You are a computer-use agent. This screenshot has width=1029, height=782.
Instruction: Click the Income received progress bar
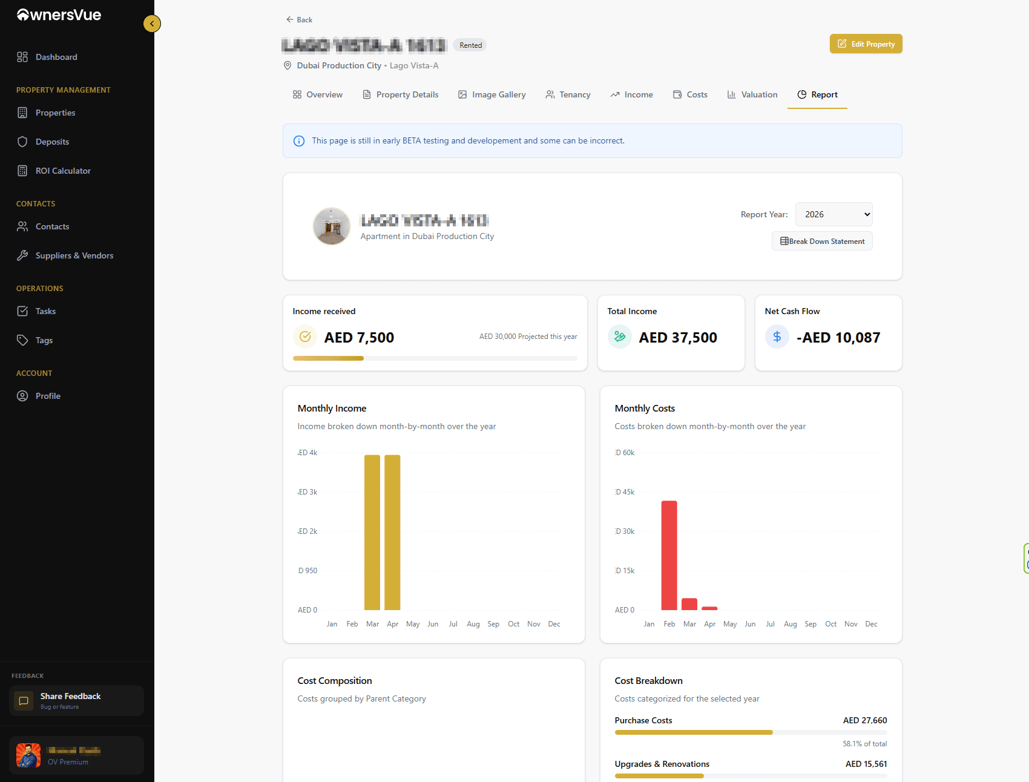click(435, 358)
